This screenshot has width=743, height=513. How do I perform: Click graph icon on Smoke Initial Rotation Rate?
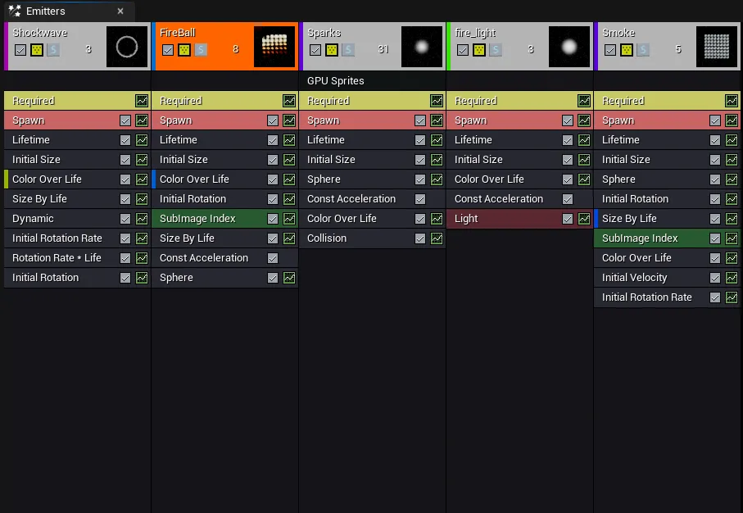pos(732,297)
